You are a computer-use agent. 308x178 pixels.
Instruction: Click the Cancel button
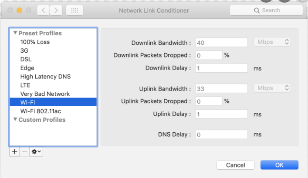point(236,165)
